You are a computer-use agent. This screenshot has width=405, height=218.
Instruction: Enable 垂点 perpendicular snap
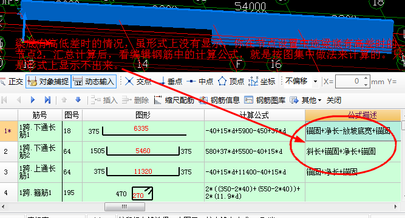click(x=171, y=82)
